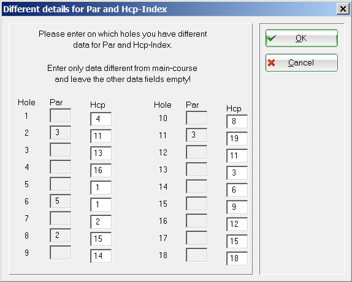Click the Par field for hole 10
352x282 pixels.
[196, 118]
